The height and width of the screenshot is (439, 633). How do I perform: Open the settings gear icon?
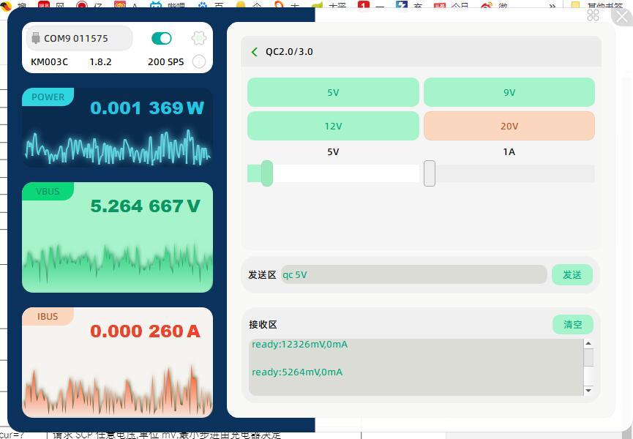[x=199, y=38]
